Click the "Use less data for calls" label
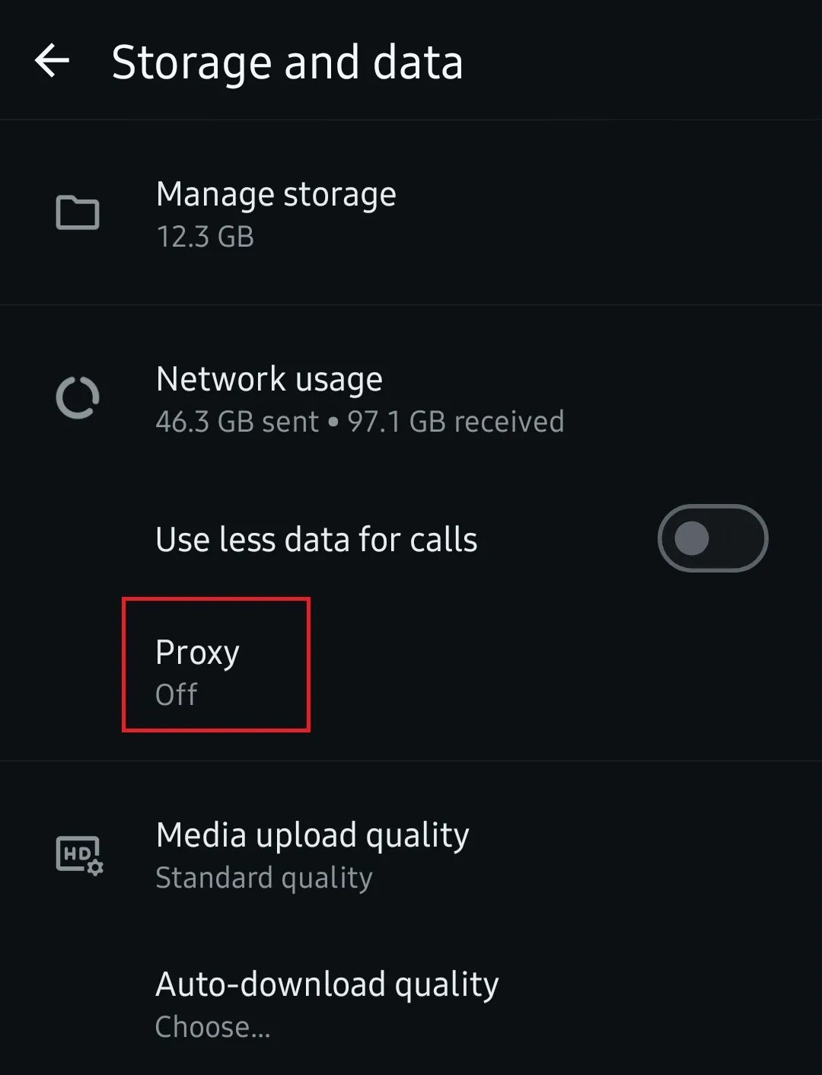This screenshot has height=1075, width=822. [316, 540]
